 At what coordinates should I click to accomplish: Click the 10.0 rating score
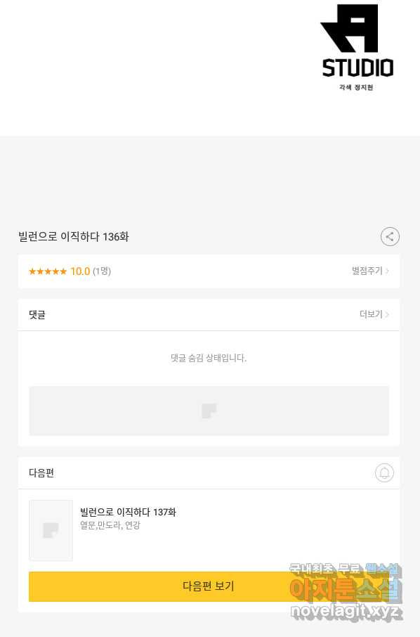(x=80, y=271)
